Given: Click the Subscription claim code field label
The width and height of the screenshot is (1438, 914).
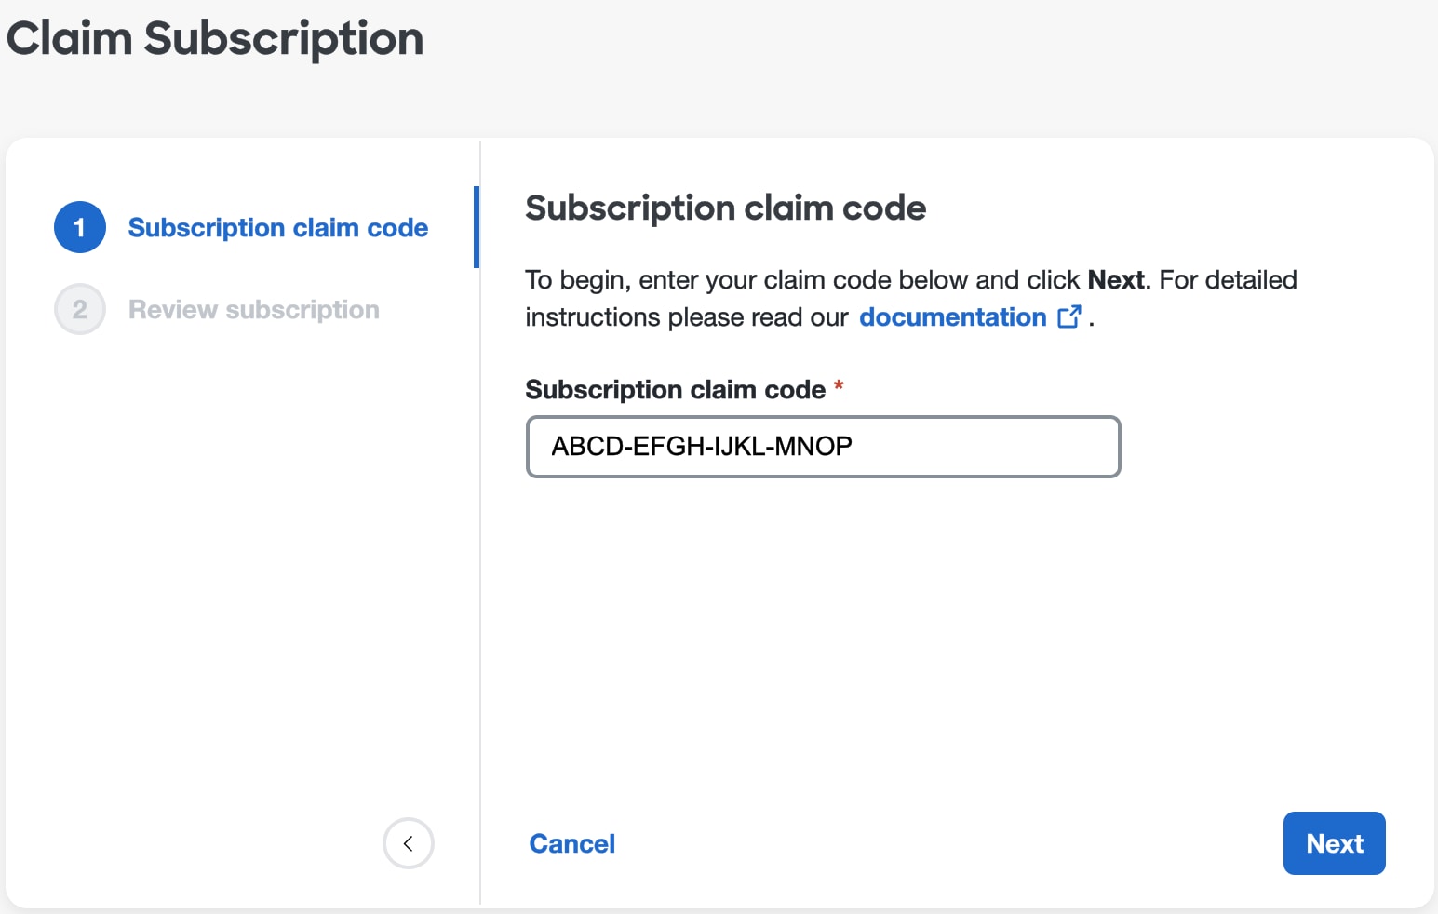Looking at the screenshot, I should click(x=676, y=390).
